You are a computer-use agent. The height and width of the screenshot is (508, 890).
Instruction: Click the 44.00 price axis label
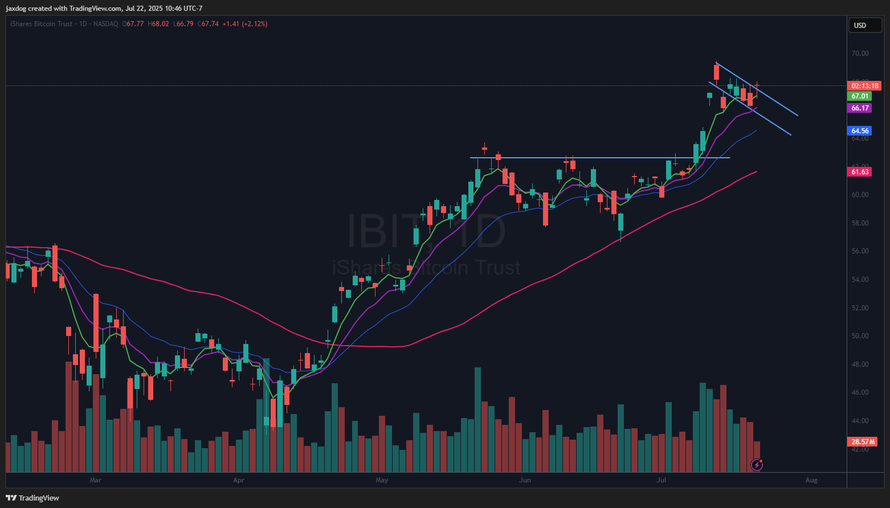pyautogui.click(x=860, y=421)
